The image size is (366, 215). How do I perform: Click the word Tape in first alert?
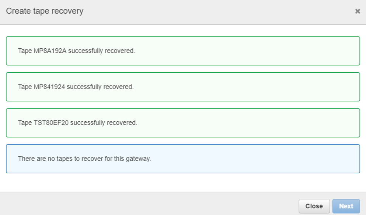point(25,51)
